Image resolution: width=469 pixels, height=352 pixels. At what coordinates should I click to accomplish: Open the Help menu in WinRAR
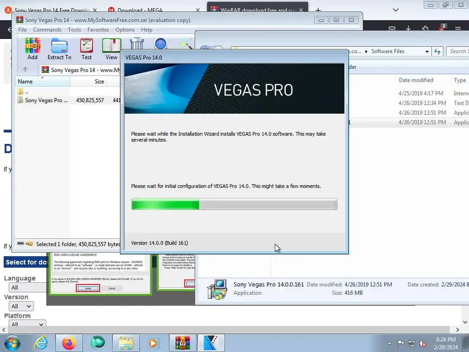147,30
